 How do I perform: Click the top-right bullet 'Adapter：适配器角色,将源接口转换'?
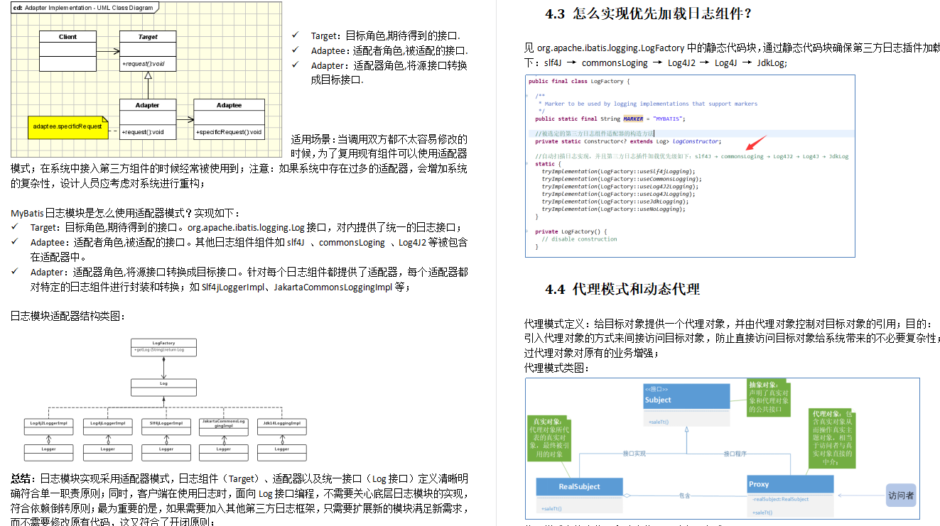[389, 65]
